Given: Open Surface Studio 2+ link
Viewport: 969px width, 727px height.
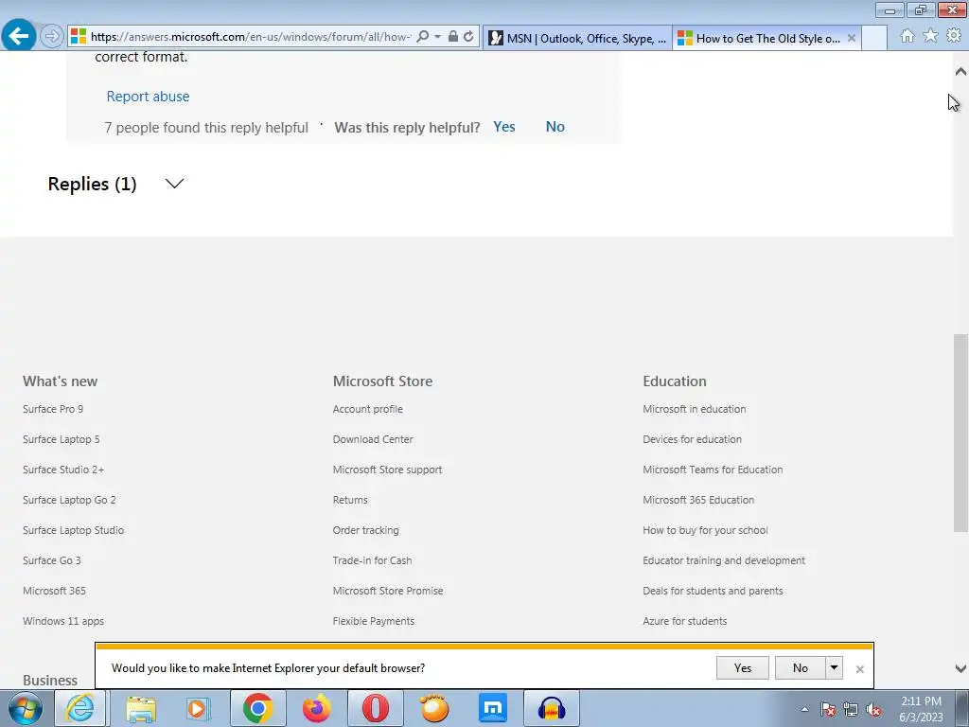Looking at the screenshot, I should pyautogui.click(x=63, y=470).
